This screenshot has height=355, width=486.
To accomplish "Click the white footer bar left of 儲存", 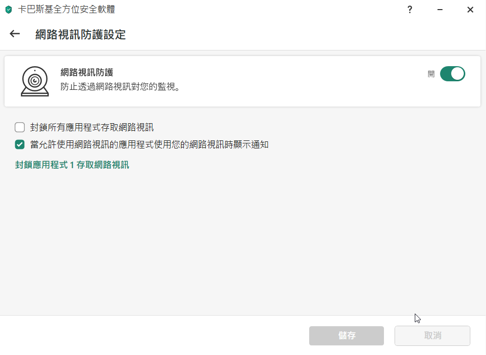I will point(152,336).
